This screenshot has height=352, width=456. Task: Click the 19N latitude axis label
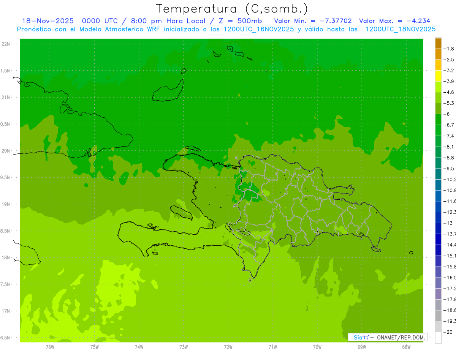(6, 204)
